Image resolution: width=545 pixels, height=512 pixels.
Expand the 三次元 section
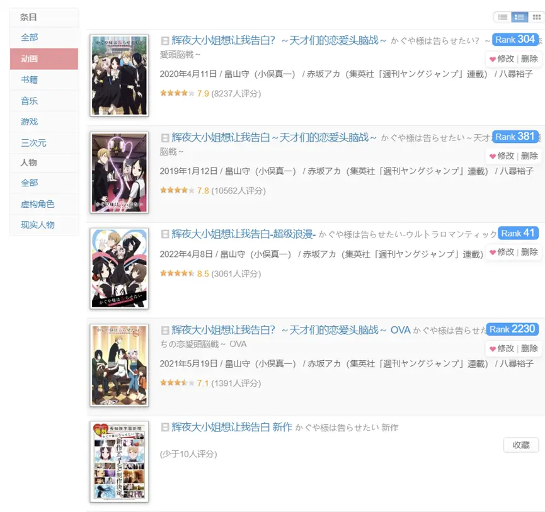[30, 142]
